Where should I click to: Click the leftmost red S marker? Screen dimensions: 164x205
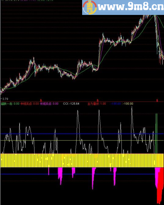click(x=41, y=101)
